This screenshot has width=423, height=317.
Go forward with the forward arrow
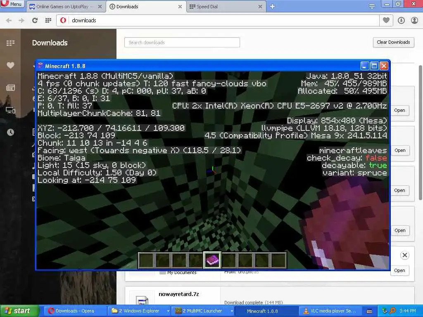tap(21, 21)
